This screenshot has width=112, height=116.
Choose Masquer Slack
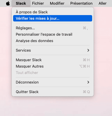52,60
